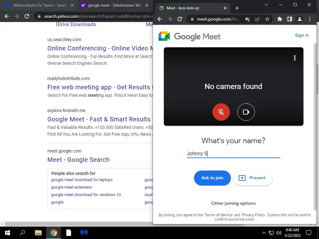This screenshot has width=319, height=239.
Task: Close the Meet - bcm-krtn-rjc tab
Action: point(225,8)
